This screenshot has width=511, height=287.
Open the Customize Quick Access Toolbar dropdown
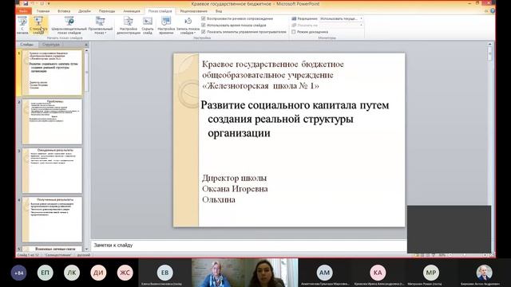click(x=49, y=3)
